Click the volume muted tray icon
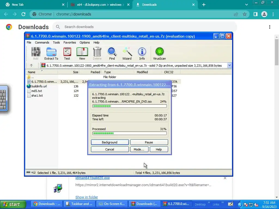This screenshot has width=279, height=209. 256,205
